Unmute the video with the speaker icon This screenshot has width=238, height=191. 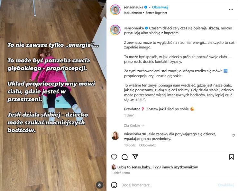coord(100,185)
